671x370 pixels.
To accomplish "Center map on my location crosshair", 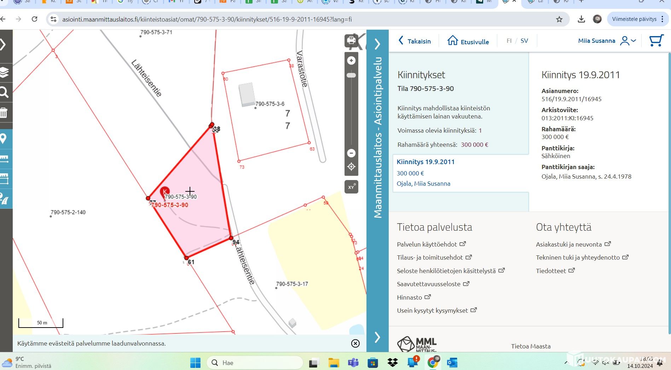I will pyautogui.click(x=351, y=167).
